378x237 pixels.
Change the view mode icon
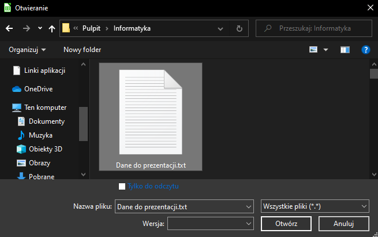click(x=313, y=50)
